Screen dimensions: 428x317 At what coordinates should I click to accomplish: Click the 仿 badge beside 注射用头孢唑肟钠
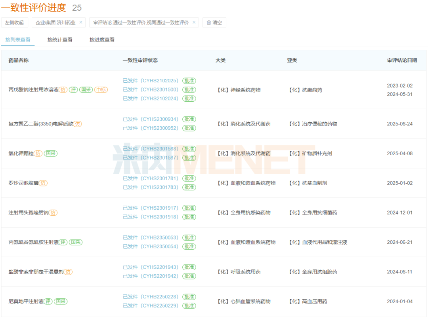(x=53, y=213)
